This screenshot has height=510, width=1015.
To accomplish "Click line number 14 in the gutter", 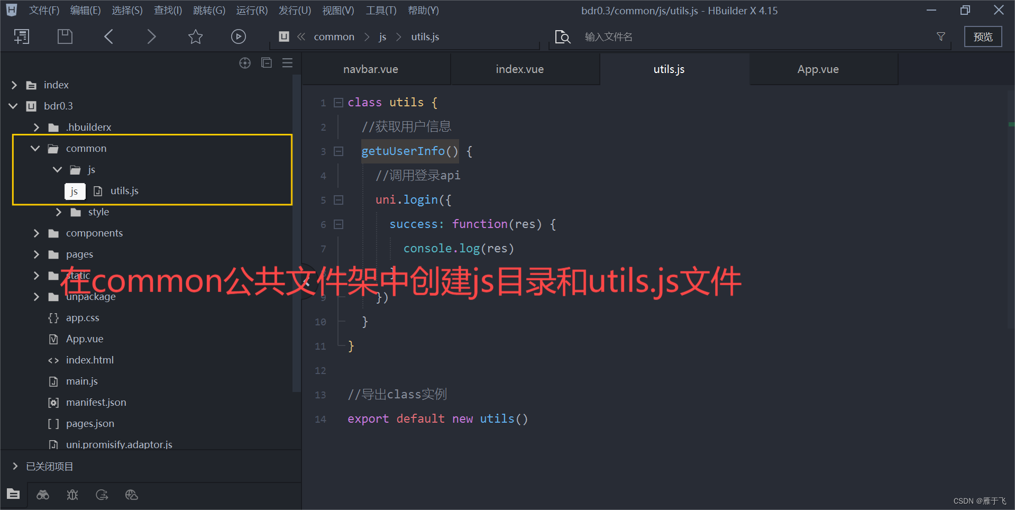I will (321, 419).
